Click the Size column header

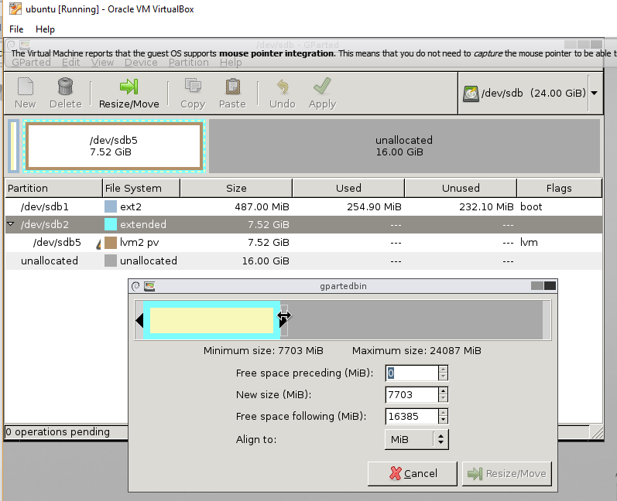coord(236,188)
